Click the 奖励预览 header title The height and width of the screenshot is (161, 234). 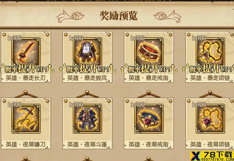click(118, 16)
